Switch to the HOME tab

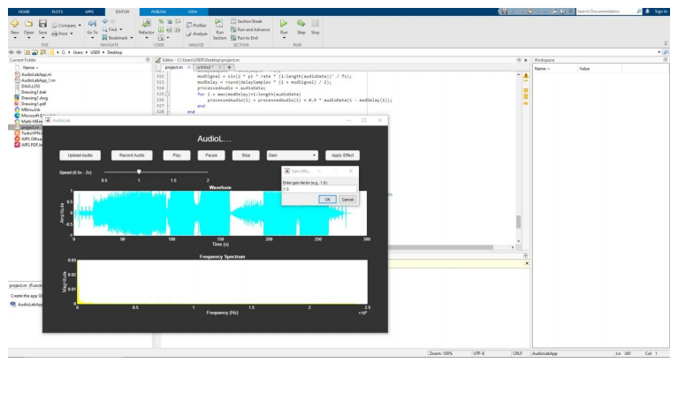(x=24, y=11)
